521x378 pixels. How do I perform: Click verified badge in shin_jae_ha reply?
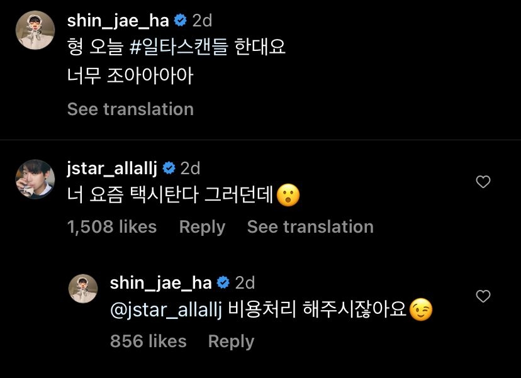pyautogui.click(x=223, y=283)
